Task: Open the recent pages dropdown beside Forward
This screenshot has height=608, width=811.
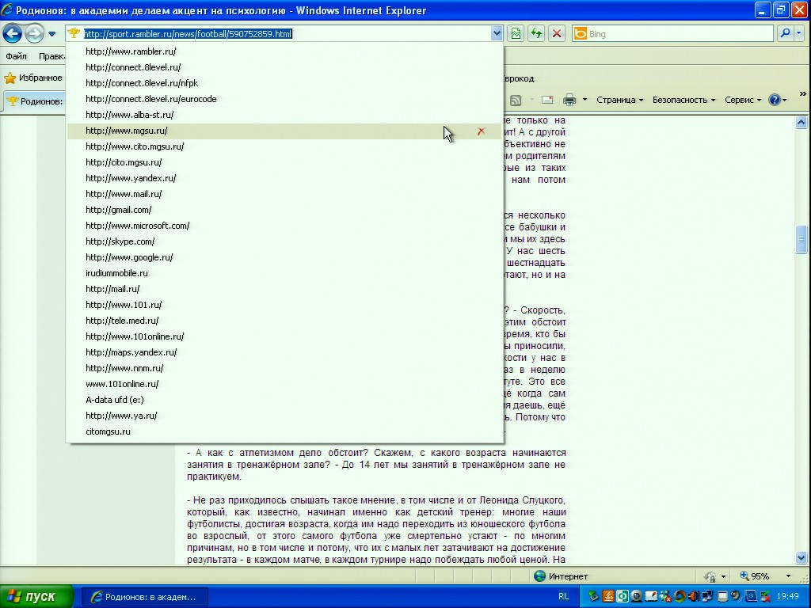Action: click(x=51, y=34)
